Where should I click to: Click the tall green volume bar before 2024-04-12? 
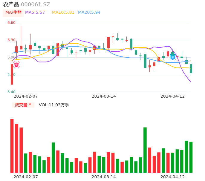(145, 150)
